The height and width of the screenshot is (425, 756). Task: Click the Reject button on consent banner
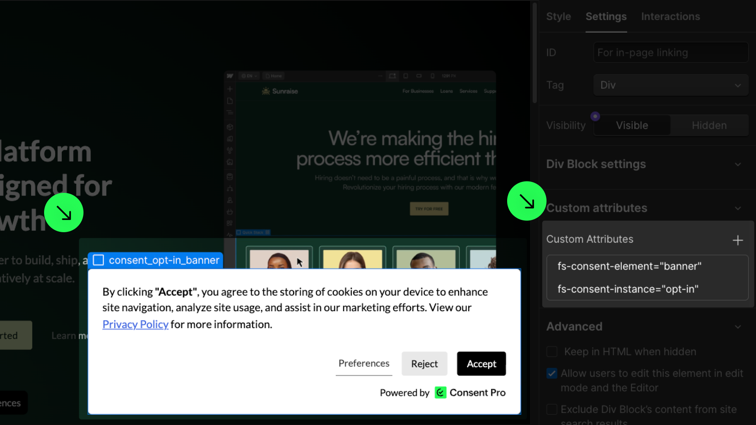(424, 364)
